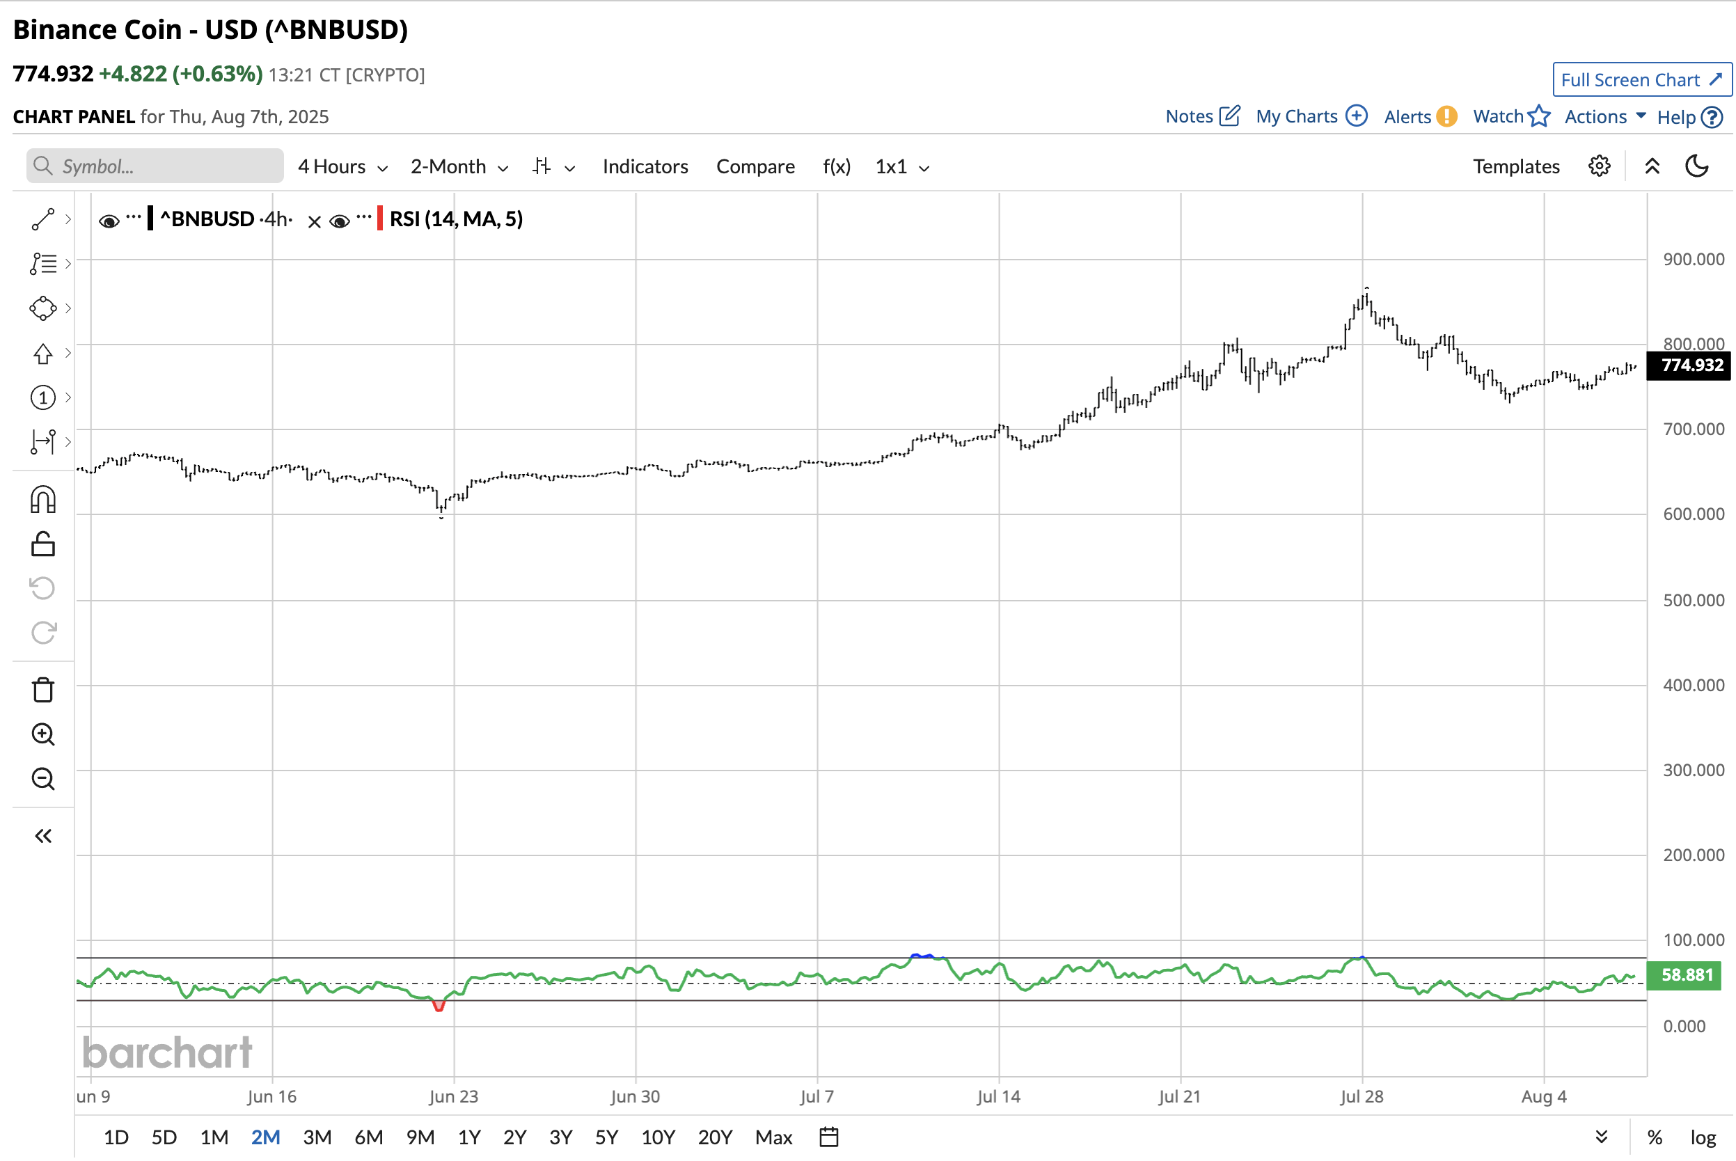This screenshot has height=1161, width=1736.
Task: Hide the RSI indicator
Action: pos(340,221)
